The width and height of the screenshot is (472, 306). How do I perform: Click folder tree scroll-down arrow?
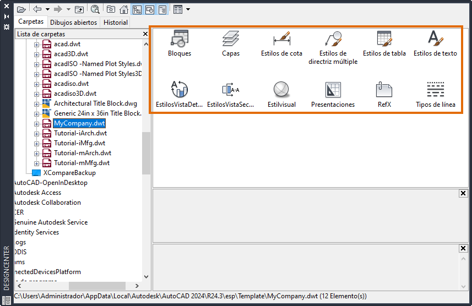click(x=146, y=277)
